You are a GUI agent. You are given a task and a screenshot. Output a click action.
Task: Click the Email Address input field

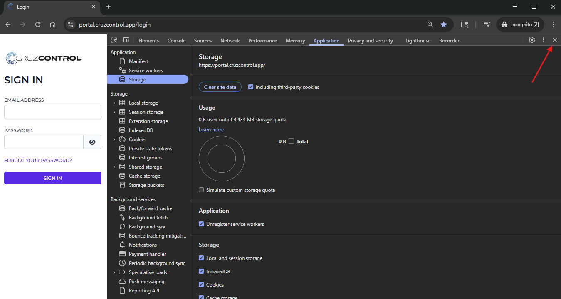[53, 112]
